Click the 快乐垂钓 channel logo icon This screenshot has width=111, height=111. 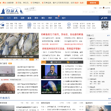click(x=68, y=62)
